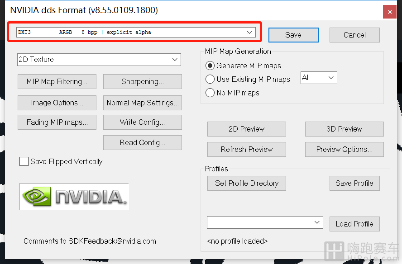Click Refresh Preview button
Viewport: 402px width, 264px height.
[247, 149]
